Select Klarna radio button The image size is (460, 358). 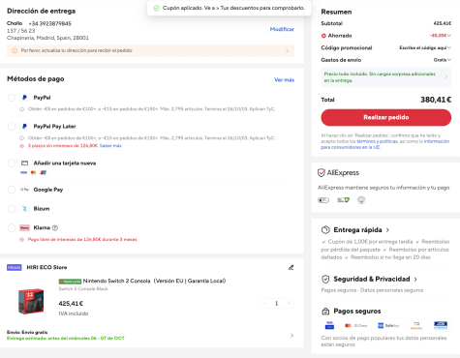12,227
